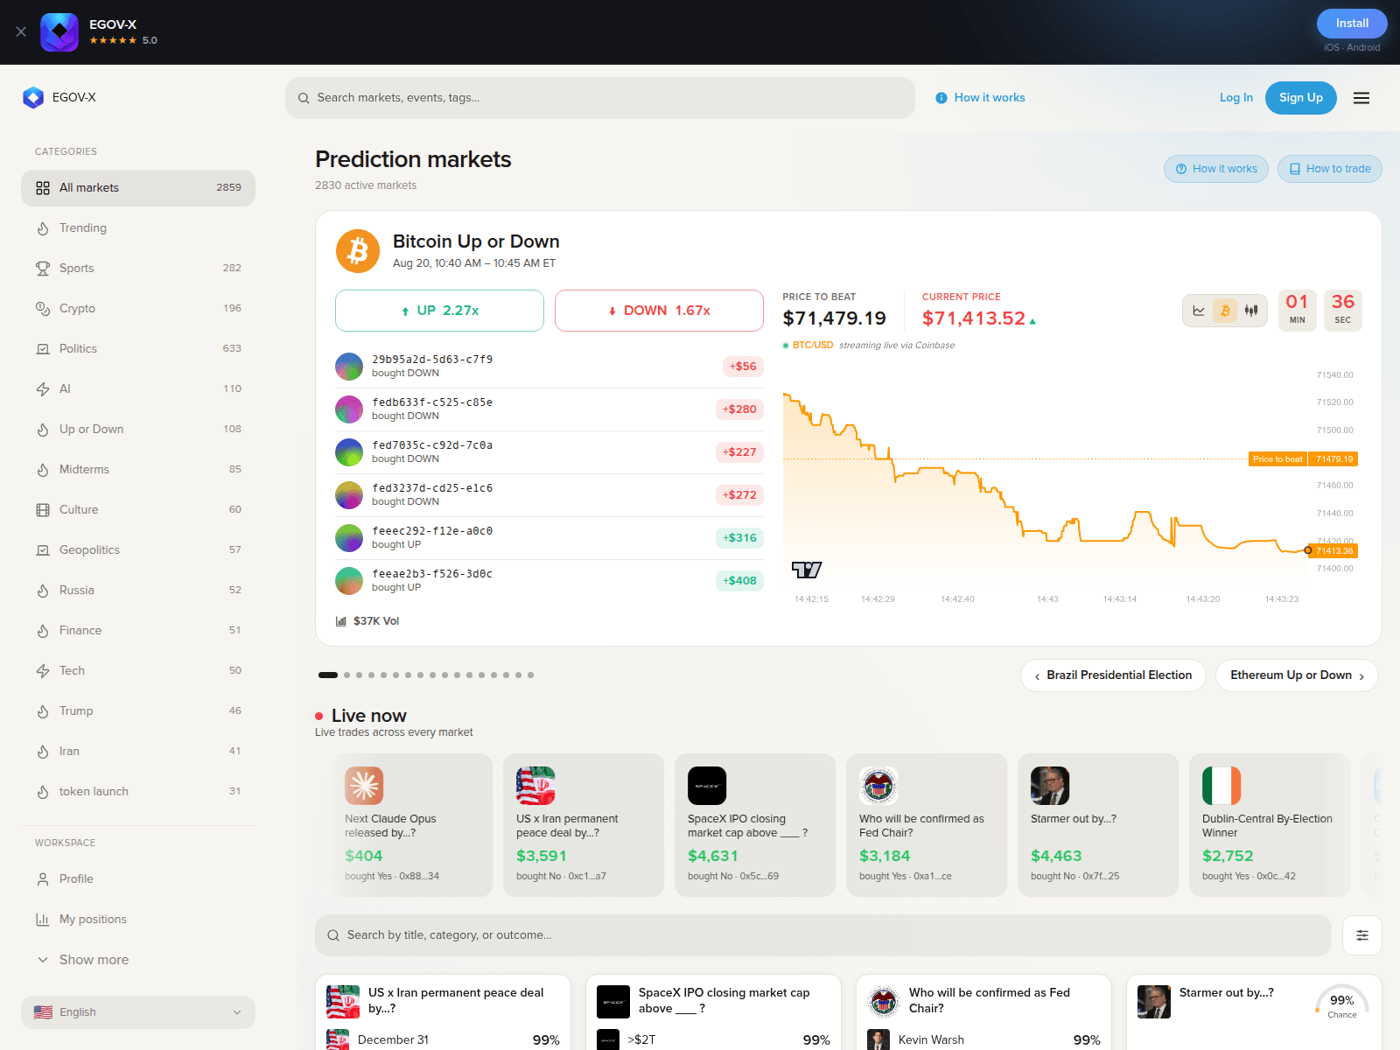Bet DOWN 1.67x on Bitcoin
The image size is (1400, 1050).
click(659, 311)
